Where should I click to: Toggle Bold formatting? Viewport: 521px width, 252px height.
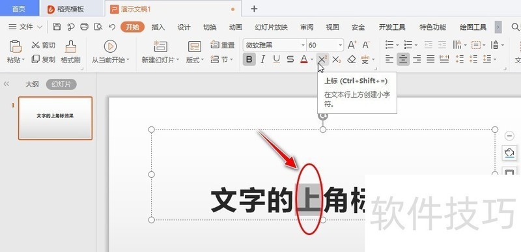(x=249, y=60)
